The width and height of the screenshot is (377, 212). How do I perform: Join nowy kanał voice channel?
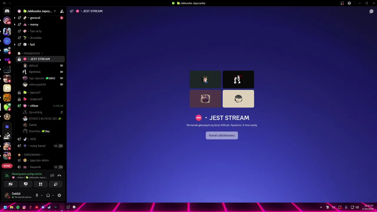tap(40, 146)
